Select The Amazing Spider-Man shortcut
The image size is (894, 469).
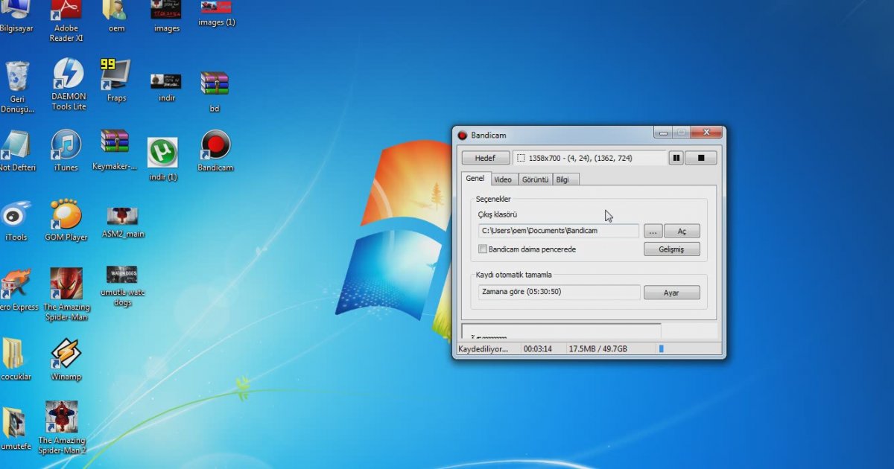tap(66, 295)
